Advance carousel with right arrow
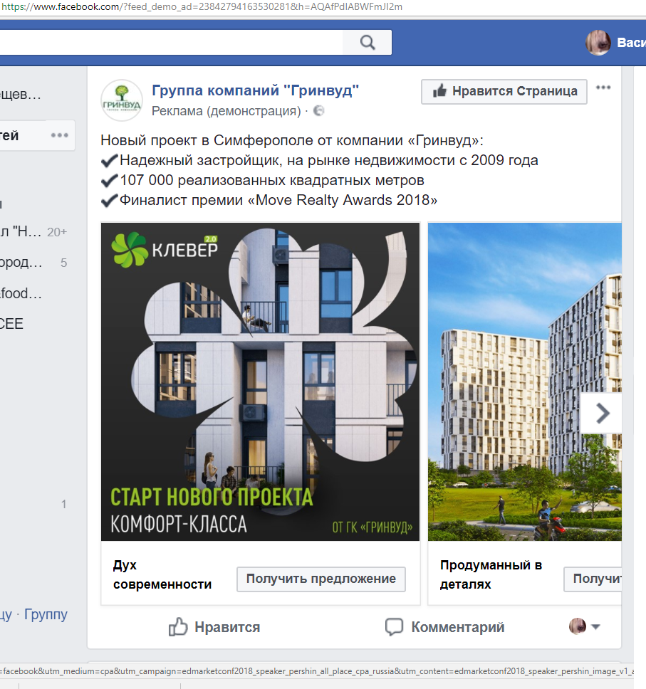This screenshot has height=689, width=646. pos(602,414)
